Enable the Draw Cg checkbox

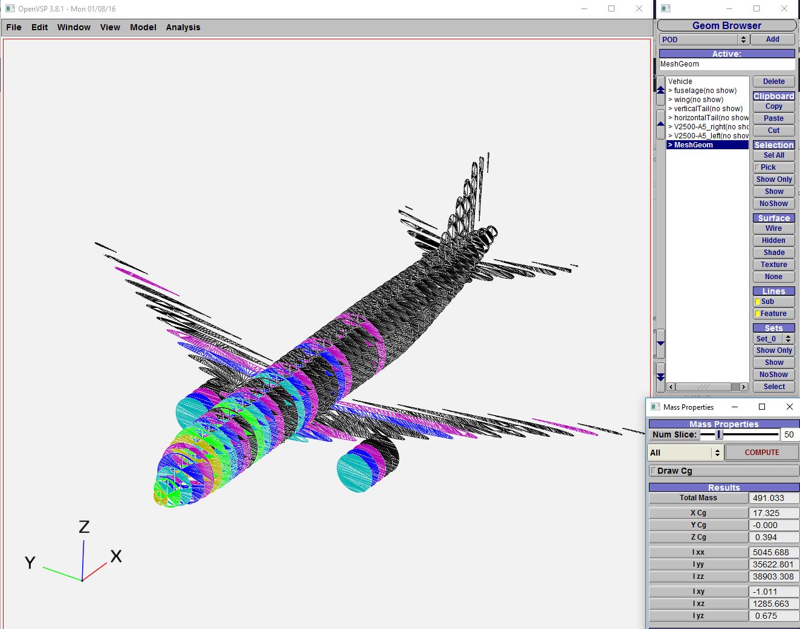click(654, 471)
